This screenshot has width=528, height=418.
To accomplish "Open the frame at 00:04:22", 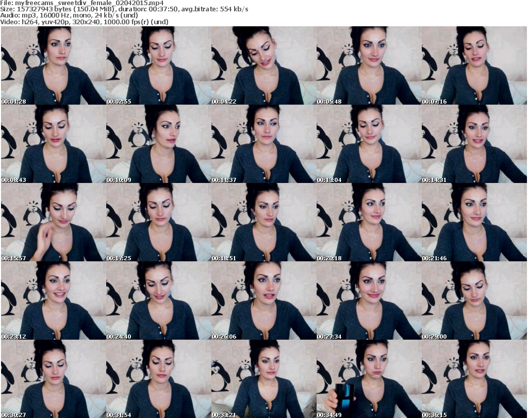I will point(263,65).
